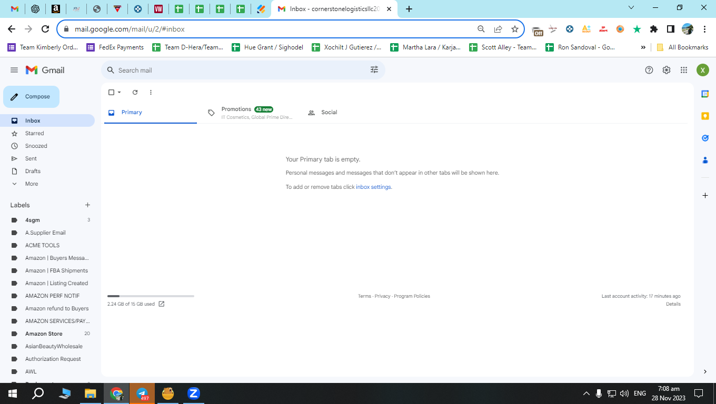Open Google Calendar side panel icon
The width and height of the screenshot is (716, 404).
[x=705, y=94]
